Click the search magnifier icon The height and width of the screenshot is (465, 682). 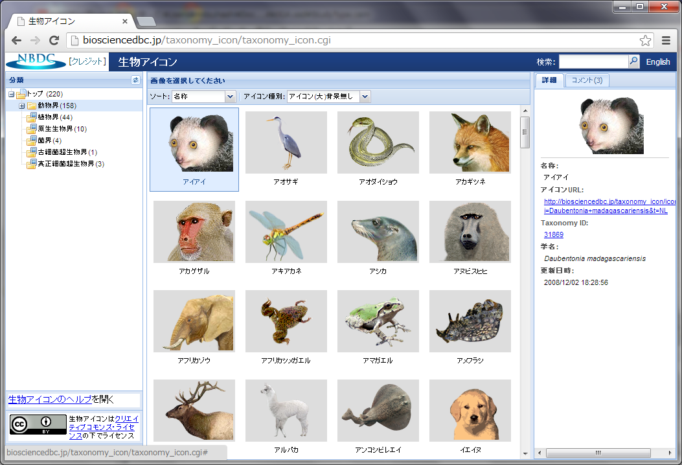tap(634, 62)
